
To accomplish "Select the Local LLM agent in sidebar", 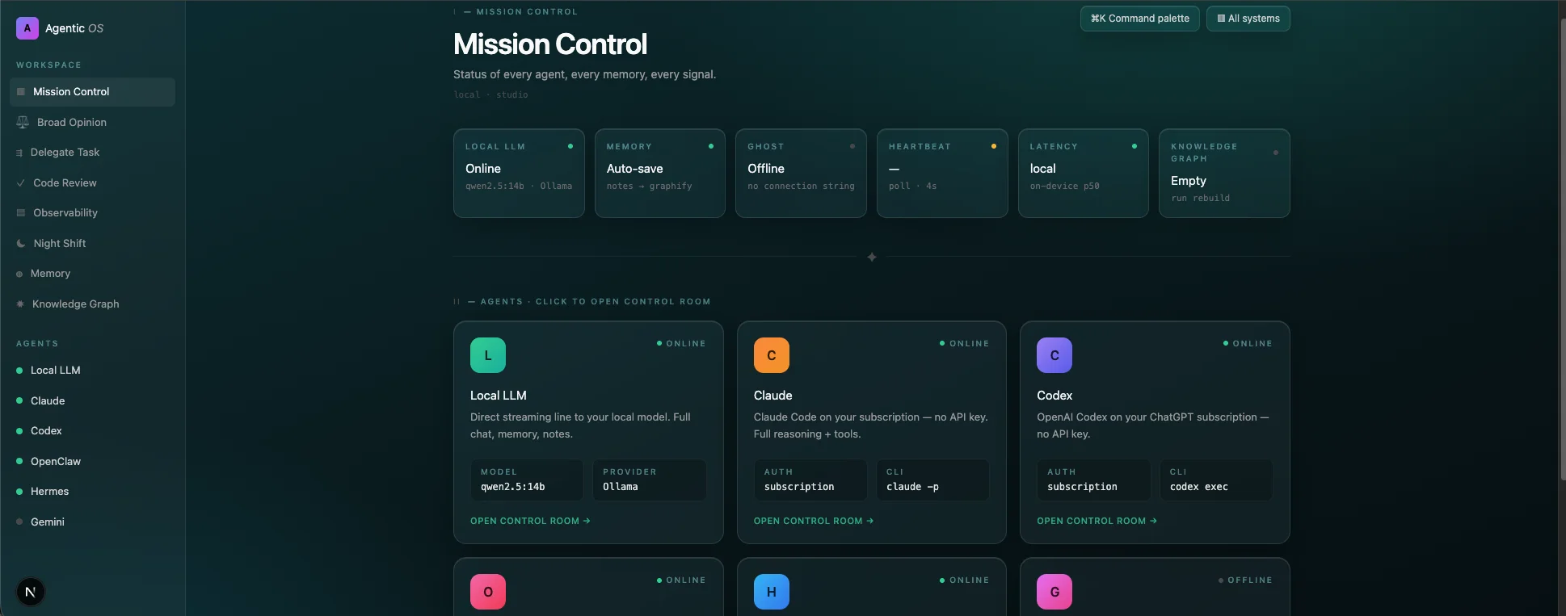I will (x=92, y=371).
